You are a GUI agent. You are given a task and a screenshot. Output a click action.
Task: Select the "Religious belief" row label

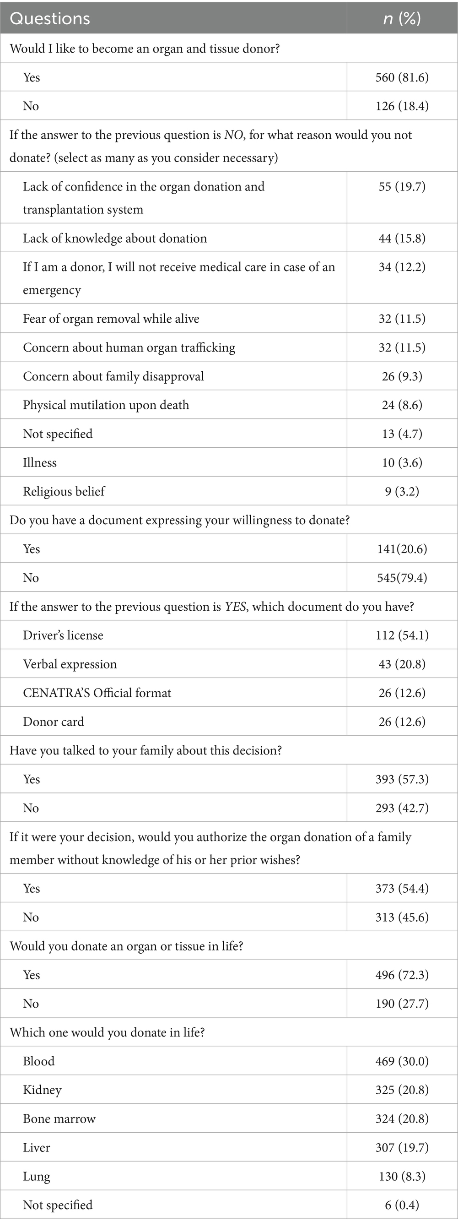pyautogui.click(x=64, y=491)
